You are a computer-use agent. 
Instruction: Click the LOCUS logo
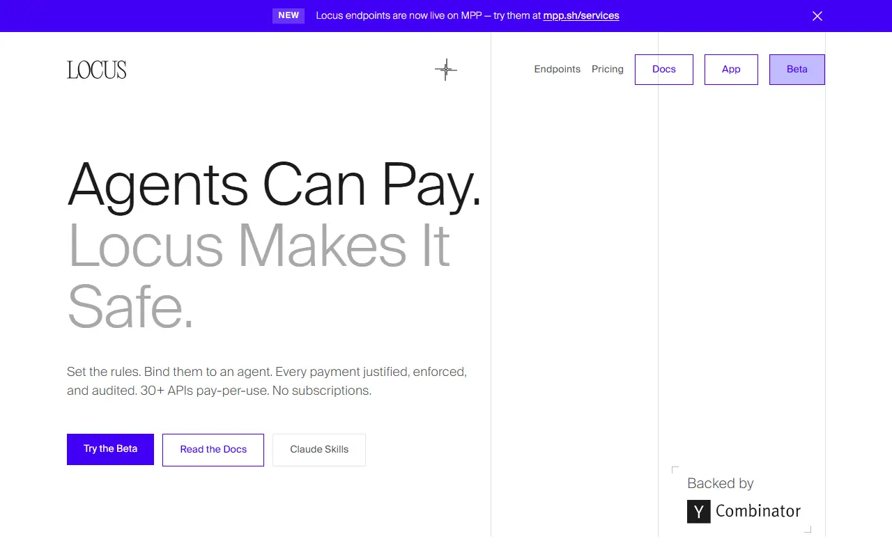coord(97,70)
